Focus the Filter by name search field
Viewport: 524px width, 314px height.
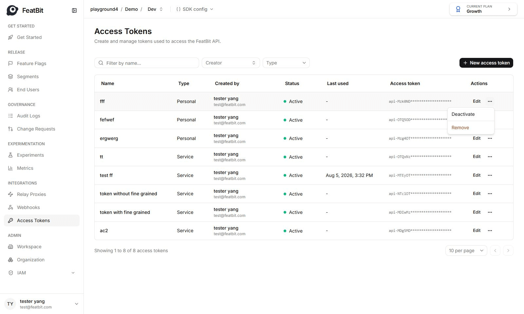pyautogui.click(x=147, y=63)
